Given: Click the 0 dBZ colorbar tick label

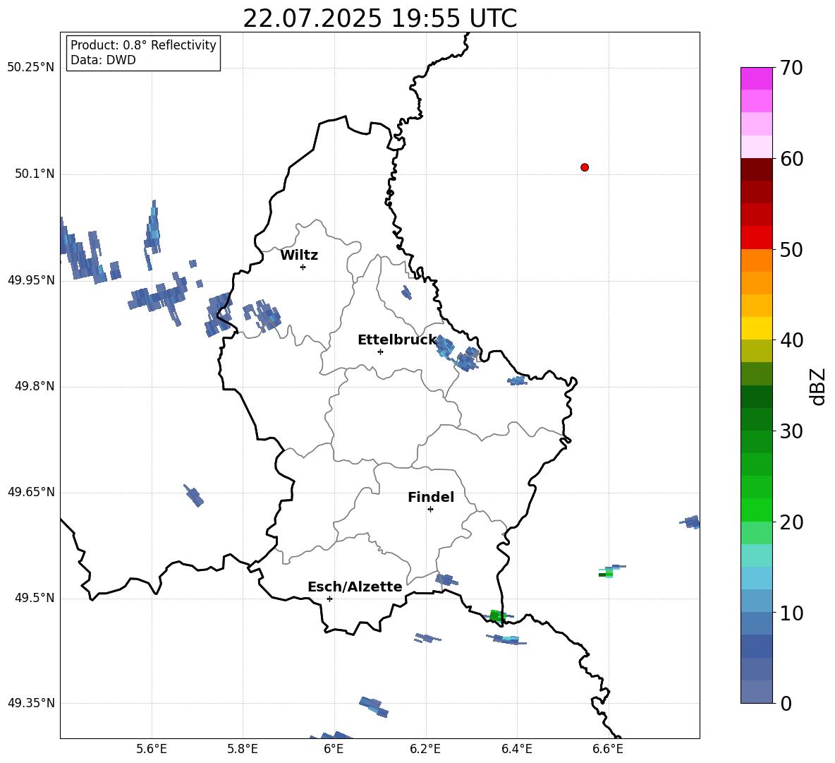Looking at the screenshot, I should [786, 703].
